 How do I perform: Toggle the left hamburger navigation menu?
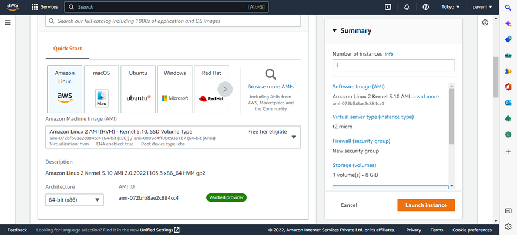pyautogui.click(x=8, y=22)
